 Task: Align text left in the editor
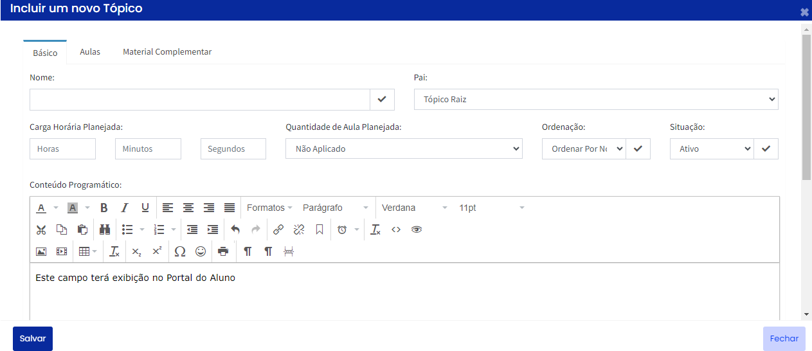(x=168, y=208)
